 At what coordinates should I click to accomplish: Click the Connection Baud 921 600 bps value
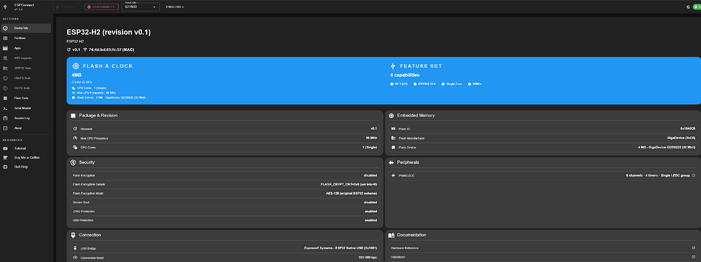tap(368, 257)
